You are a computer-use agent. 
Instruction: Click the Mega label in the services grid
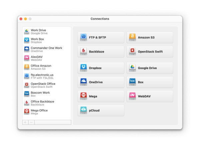93,96
